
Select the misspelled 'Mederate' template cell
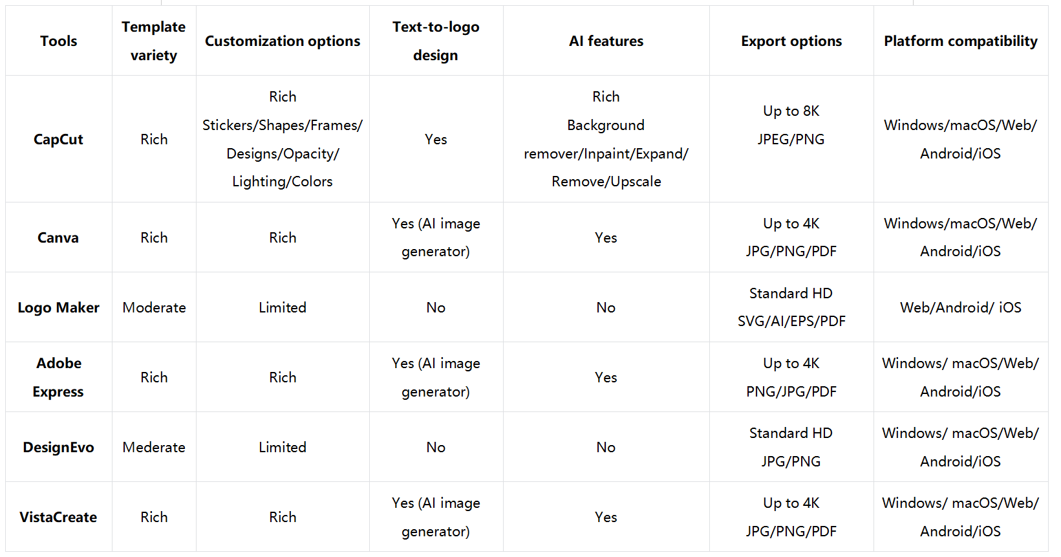click(x=154, y=447)
